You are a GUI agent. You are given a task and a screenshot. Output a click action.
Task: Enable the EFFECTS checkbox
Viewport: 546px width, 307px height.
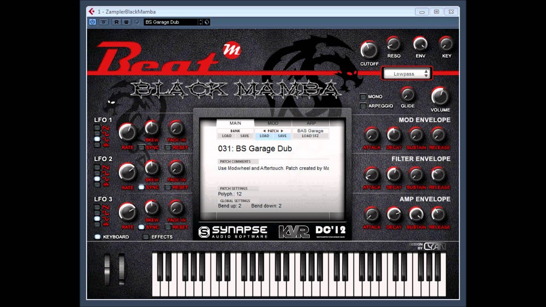pyautogui.click(x=146, y=237)
